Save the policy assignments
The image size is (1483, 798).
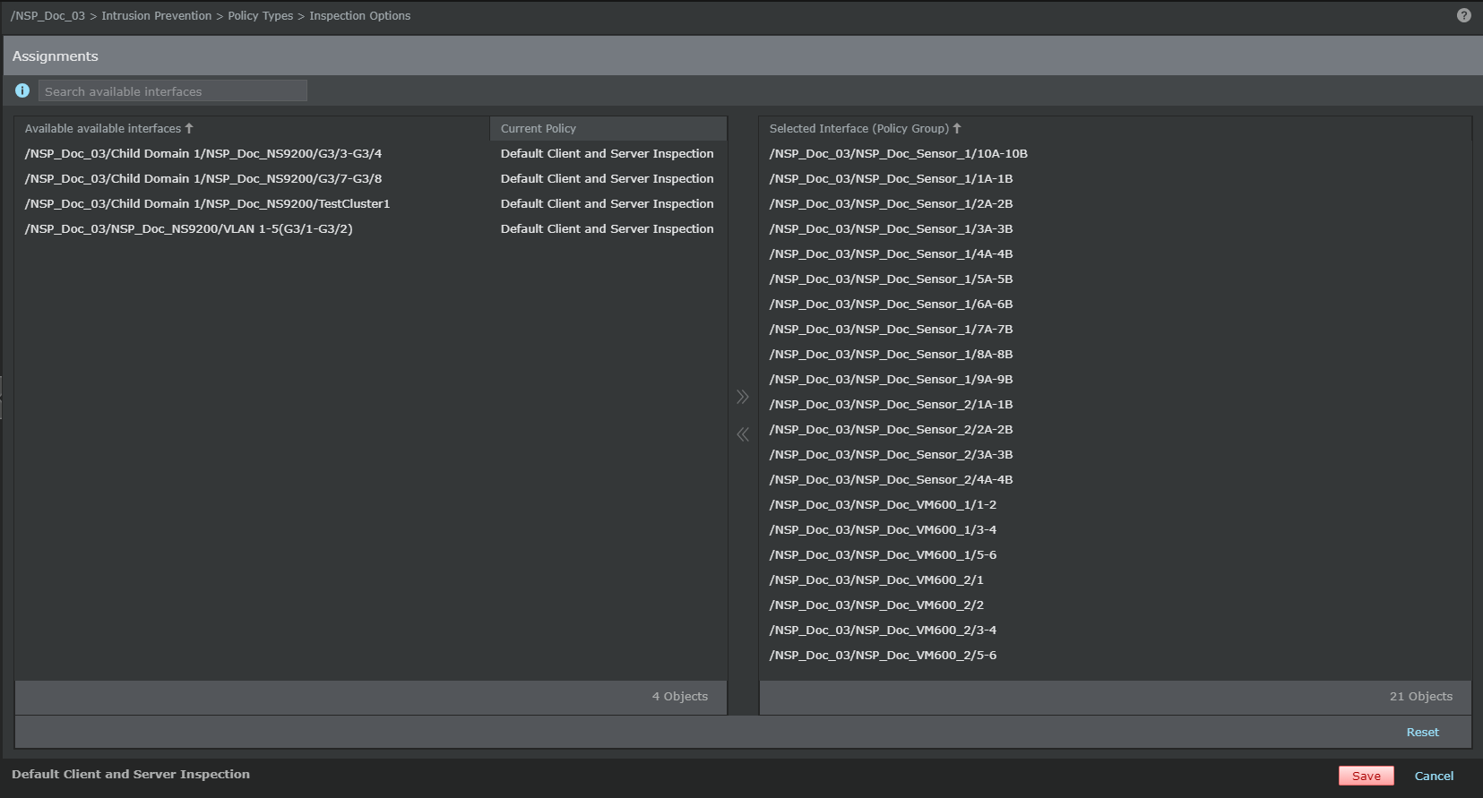pos(1366,776)
